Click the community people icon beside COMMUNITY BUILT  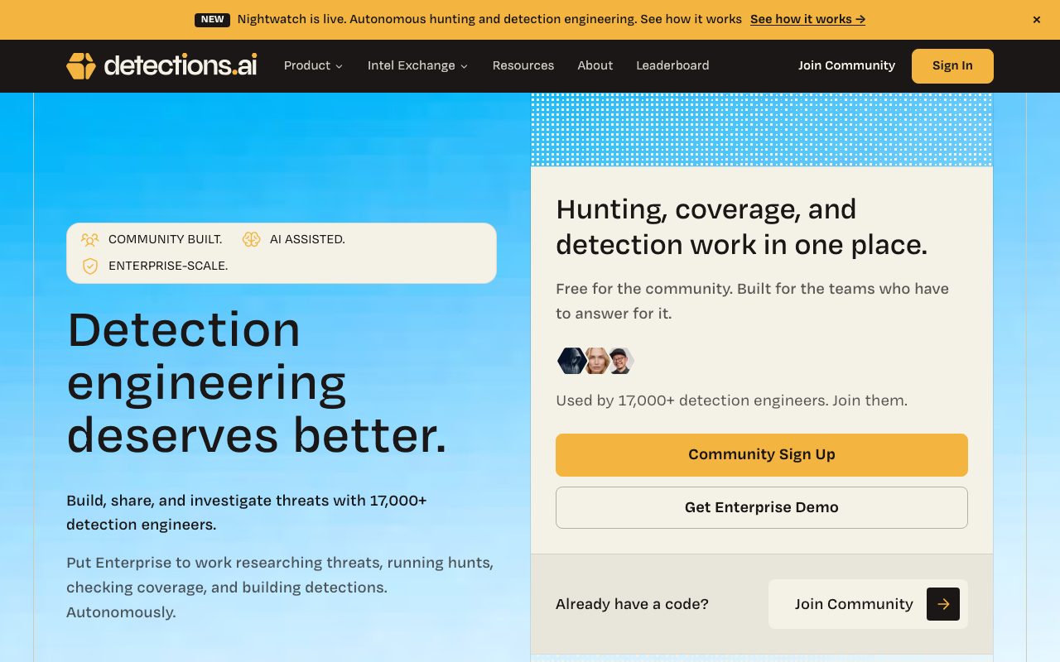(x=90, y=240)
